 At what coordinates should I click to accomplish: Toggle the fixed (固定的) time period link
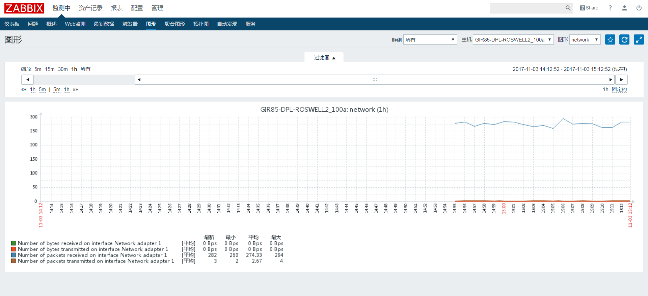point(619,89)
